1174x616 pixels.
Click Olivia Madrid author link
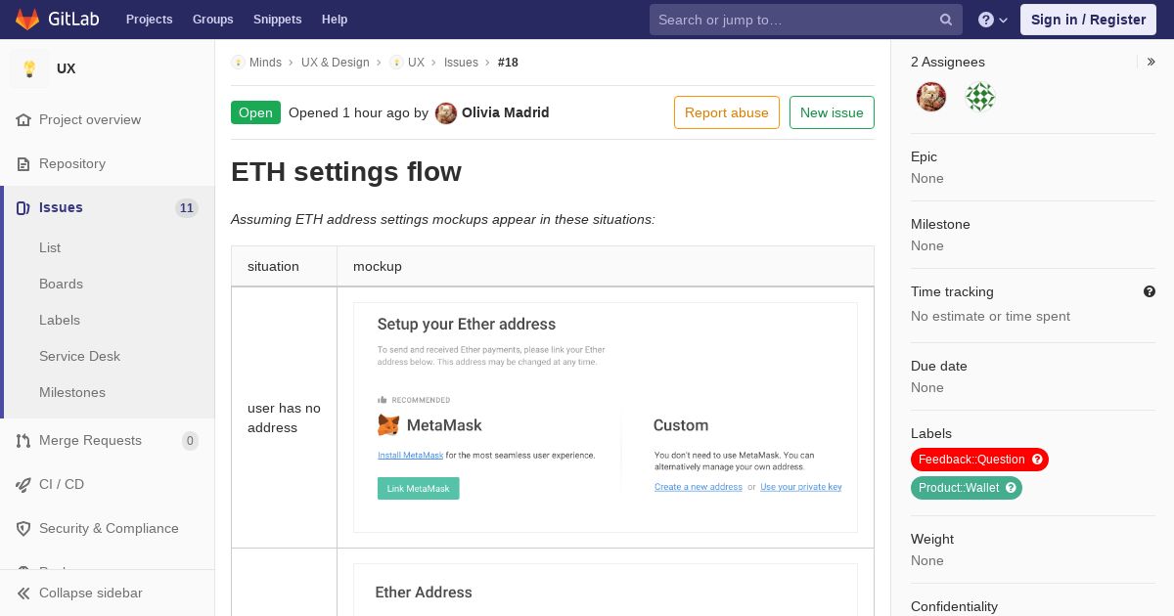pyautogui.click(x=505, y=112)
